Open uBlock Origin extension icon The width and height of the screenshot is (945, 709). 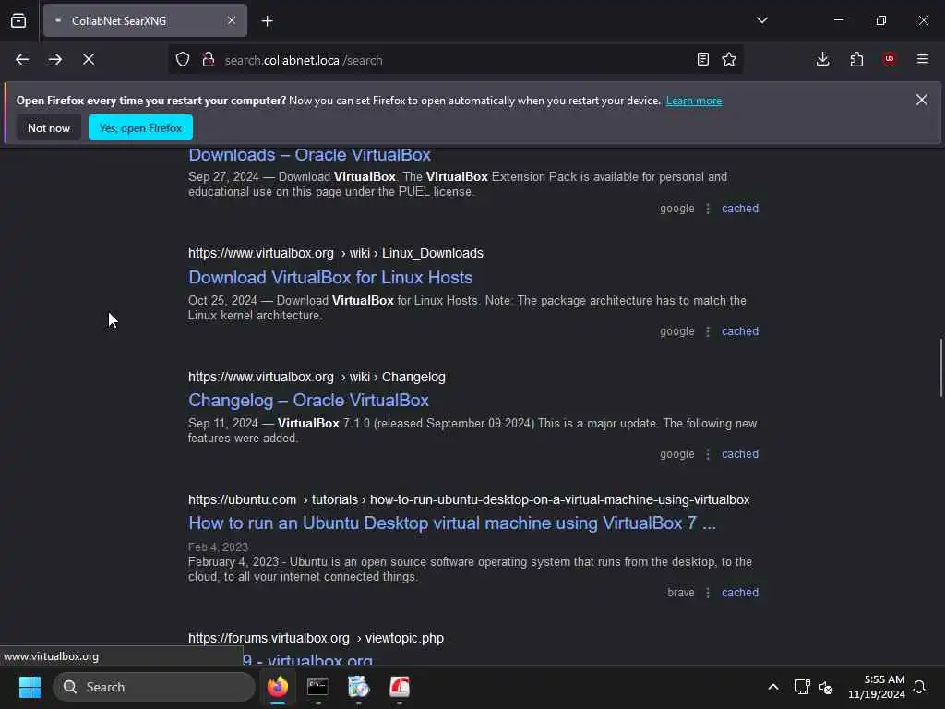click(x=890, y=59)
